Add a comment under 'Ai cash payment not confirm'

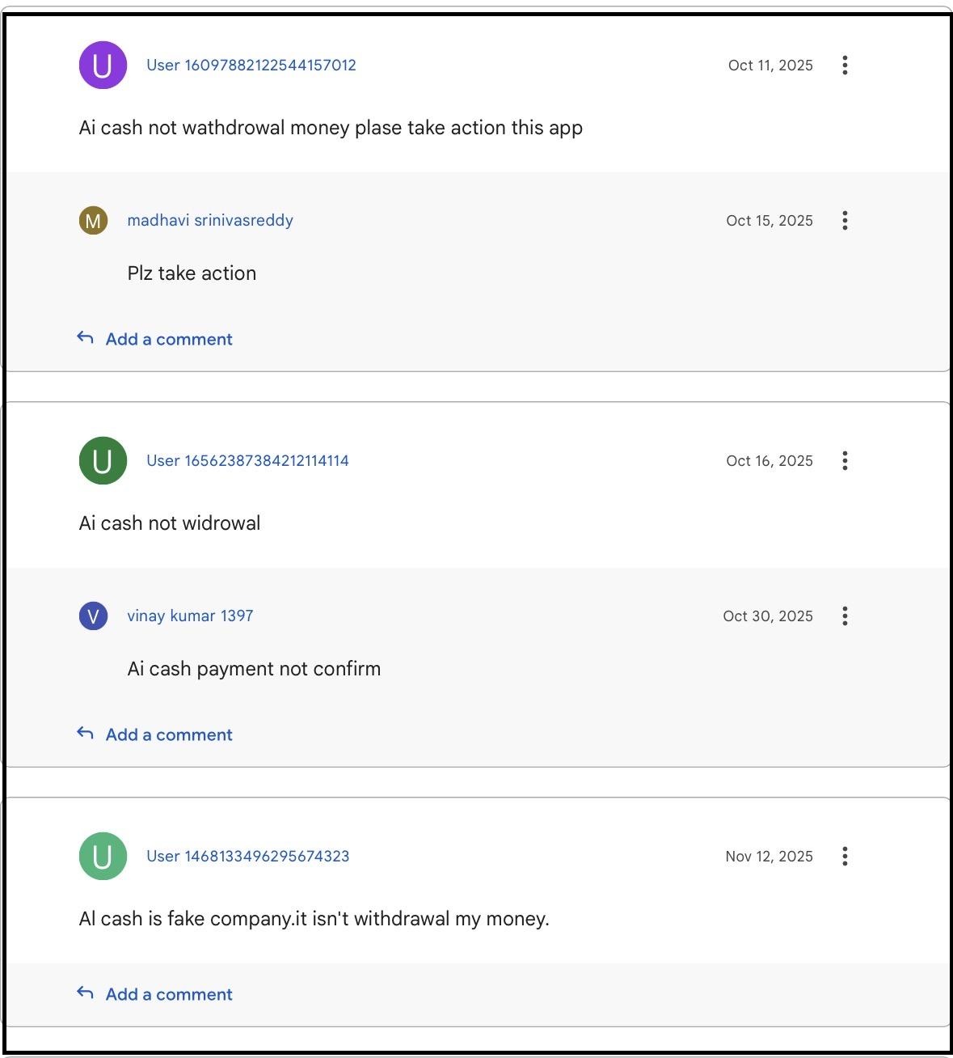(168, 735)
